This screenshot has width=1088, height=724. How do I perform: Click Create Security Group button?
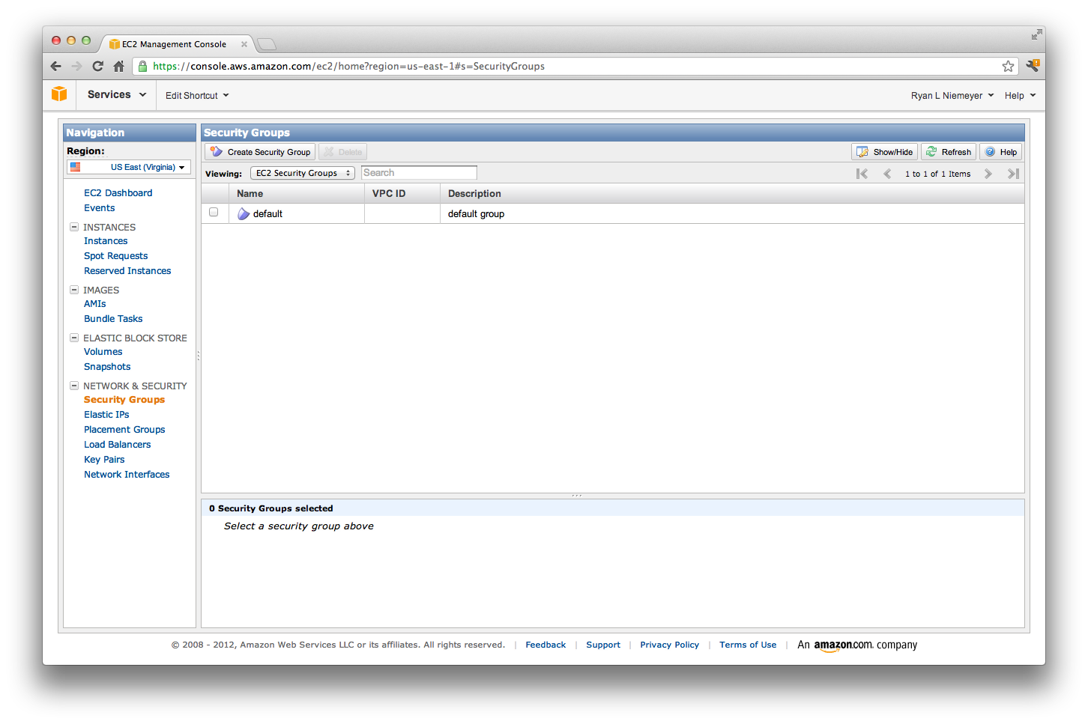(x=261, y=152)
